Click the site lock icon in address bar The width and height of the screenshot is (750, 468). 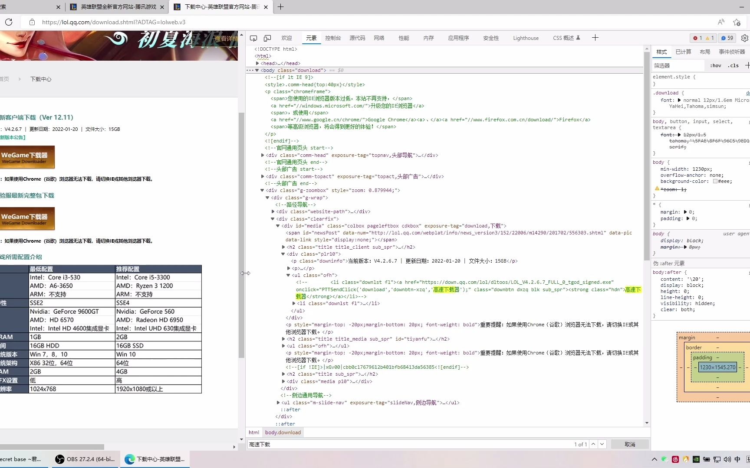point(32,22)
